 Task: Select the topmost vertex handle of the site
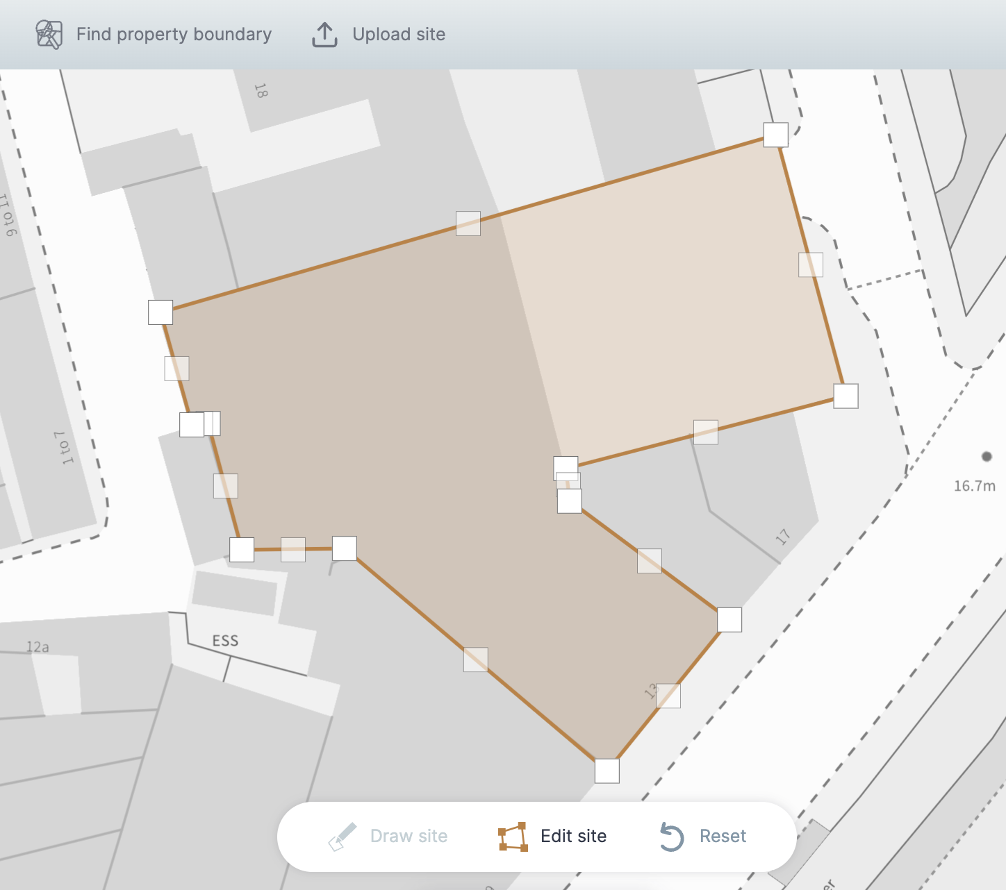tap(775, 135)
